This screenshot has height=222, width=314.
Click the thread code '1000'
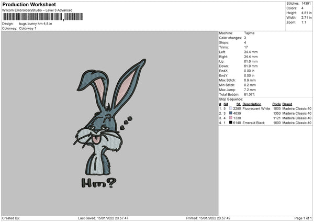[277, 123]
